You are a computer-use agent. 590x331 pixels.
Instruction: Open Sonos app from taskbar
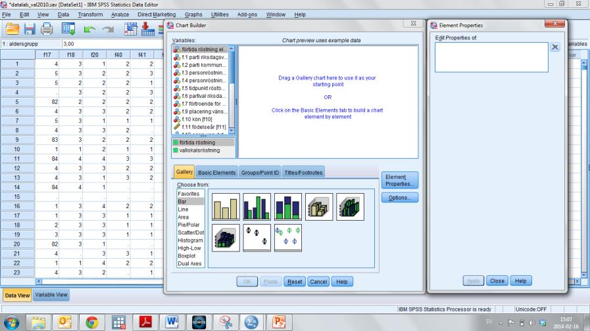click(199, 322)
